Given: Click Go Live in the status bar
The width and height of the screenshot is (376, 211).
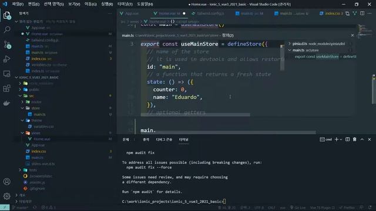Looking at the screenshot, I should tap(298, 207).
